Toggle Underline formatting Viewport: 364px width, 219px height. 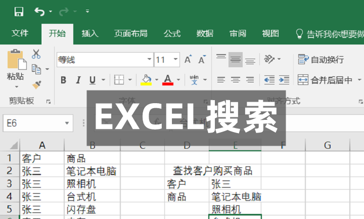click(93, 80)
